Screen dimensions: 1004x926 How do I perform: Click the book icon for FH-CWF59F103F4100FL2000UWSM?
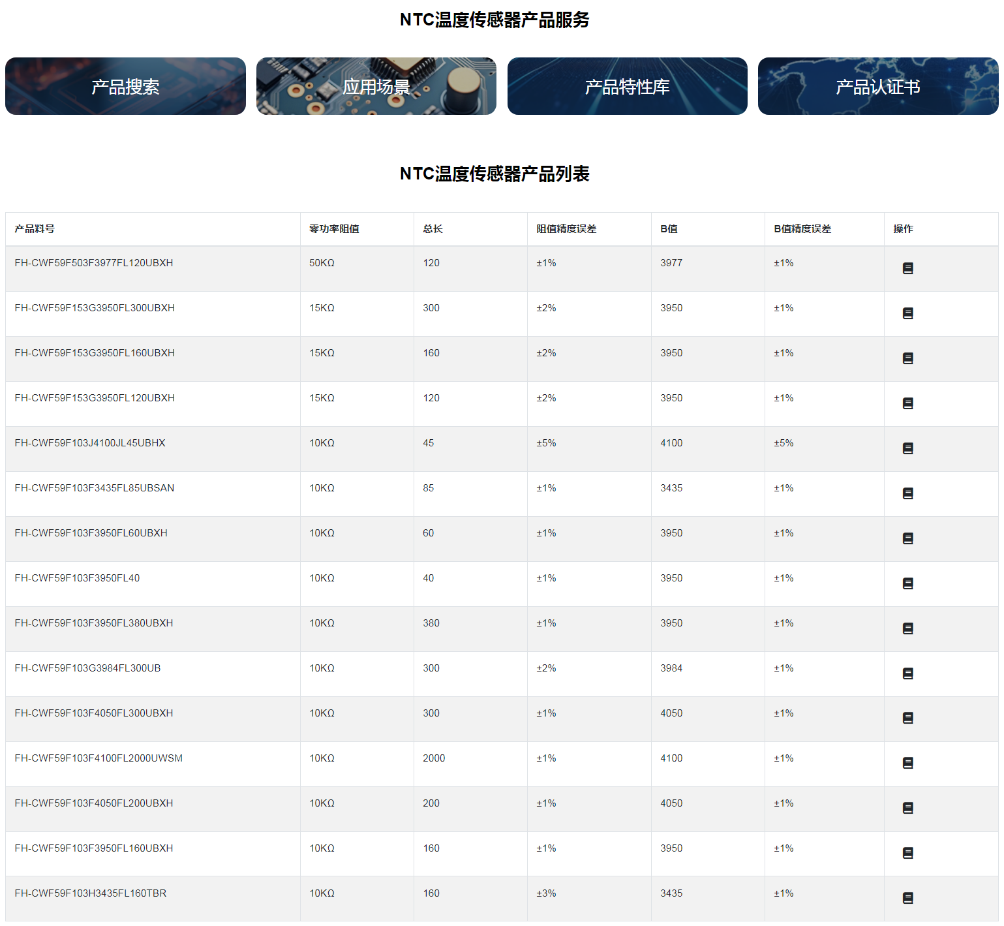[907, 763]
